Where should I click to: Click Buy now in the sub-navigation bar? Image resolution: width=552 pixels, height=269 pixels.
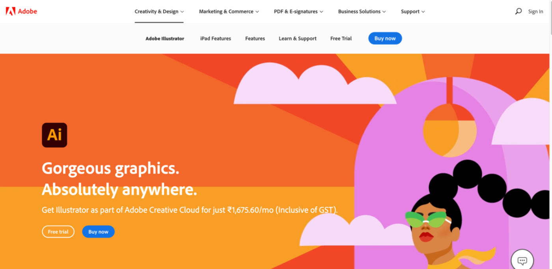[385, 38]
